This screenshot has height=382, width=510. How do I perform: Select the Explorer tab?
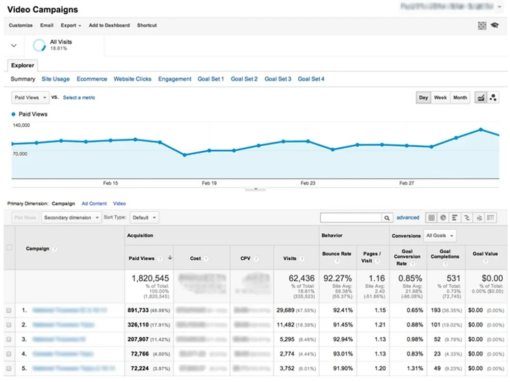tap(22, 65)
